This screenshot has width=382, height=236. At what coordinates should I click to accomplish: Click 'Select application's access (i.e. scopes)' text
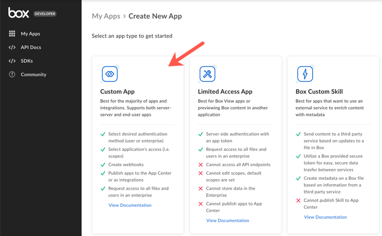[139, 152]
